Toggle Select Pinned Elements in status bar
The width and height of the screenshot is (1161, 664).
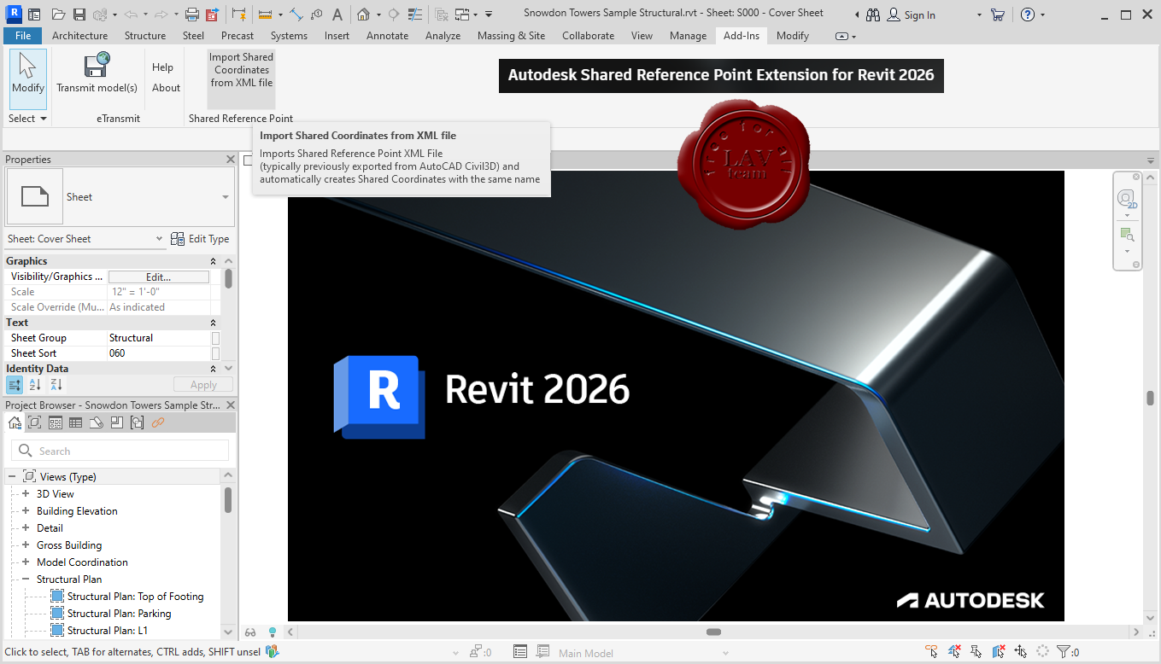(976, 652)
